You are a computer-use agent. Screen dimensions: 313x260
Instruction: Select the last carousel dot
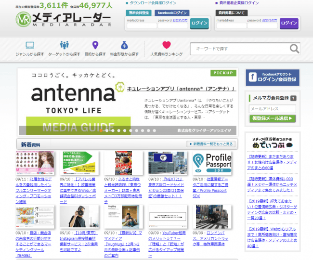click(154, 130)
